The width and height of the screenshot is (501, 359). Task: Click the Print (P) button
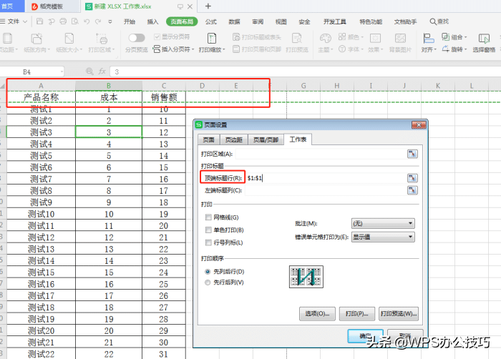356,314
